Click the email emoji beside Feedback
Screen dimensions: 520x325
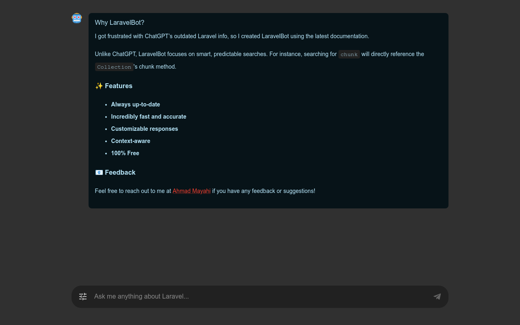tap(99, 172)
